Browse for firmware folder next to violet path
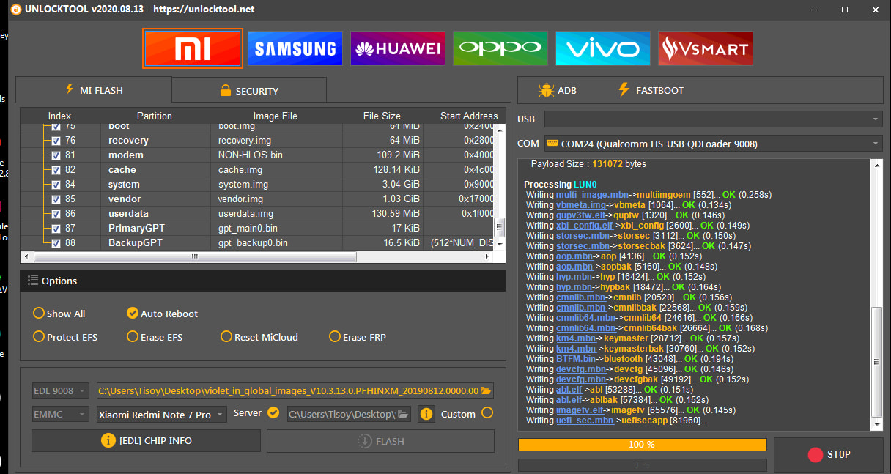The image size is (891, 474). click(x=486, y=390)
